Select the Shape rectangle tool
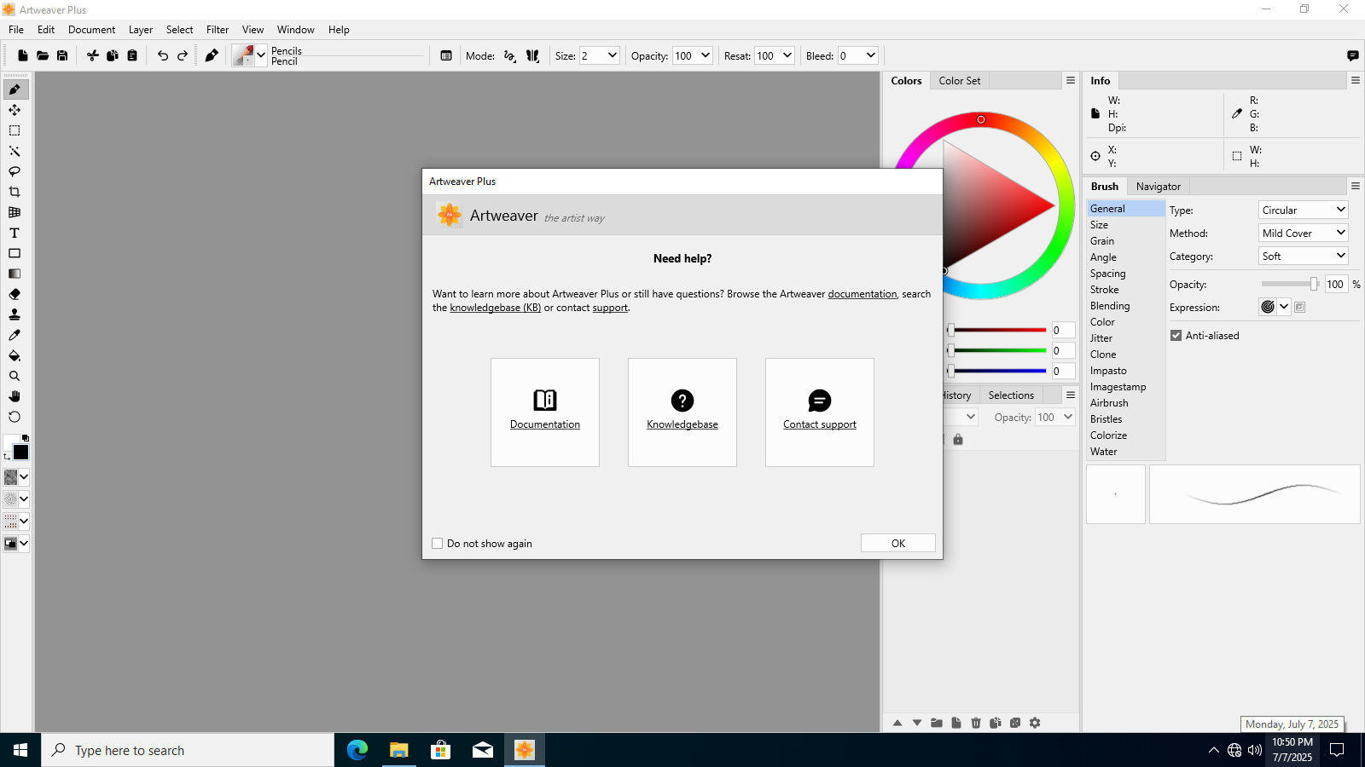The height and width of the screenshot is (767, 1365). tap(15, 253)
